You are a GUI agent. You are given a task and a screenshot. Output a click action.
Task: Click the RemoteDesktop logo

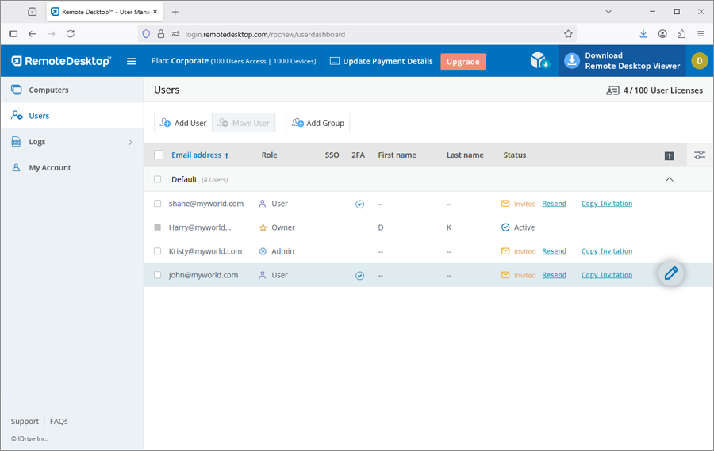tap(61, 61)
